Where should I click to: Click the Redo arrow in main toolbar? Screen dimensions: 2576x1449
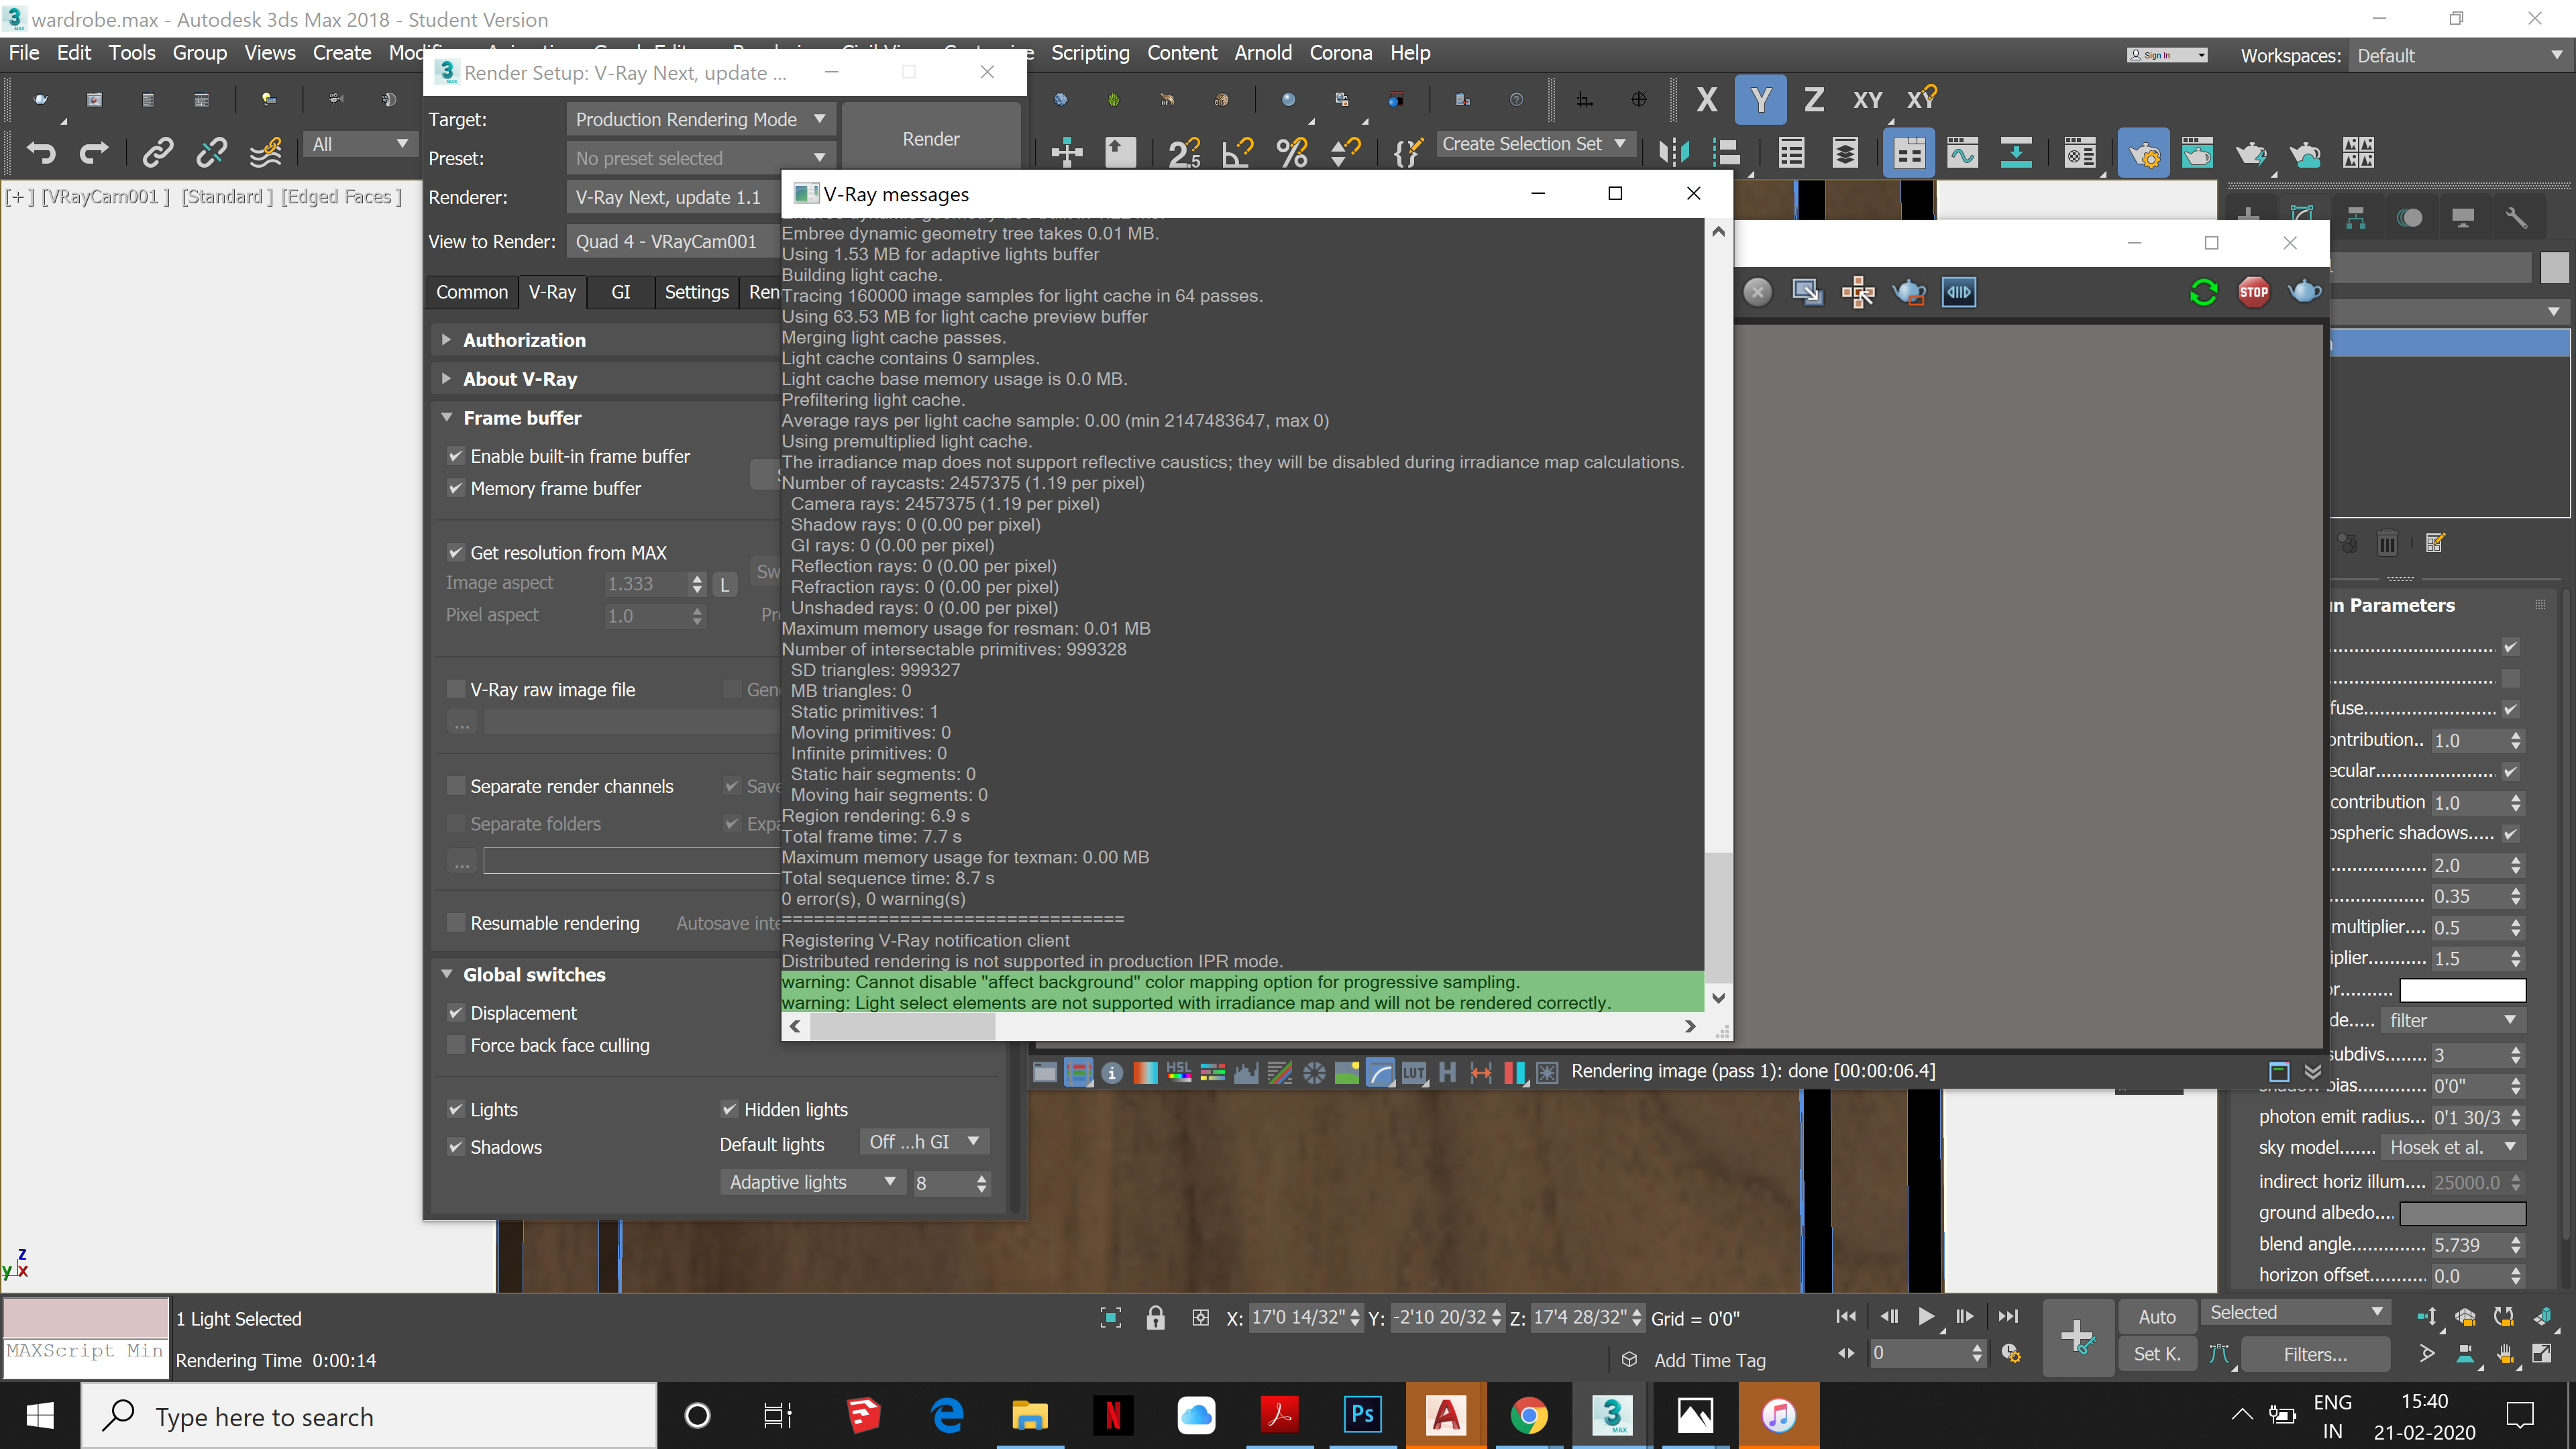[94, 152]
